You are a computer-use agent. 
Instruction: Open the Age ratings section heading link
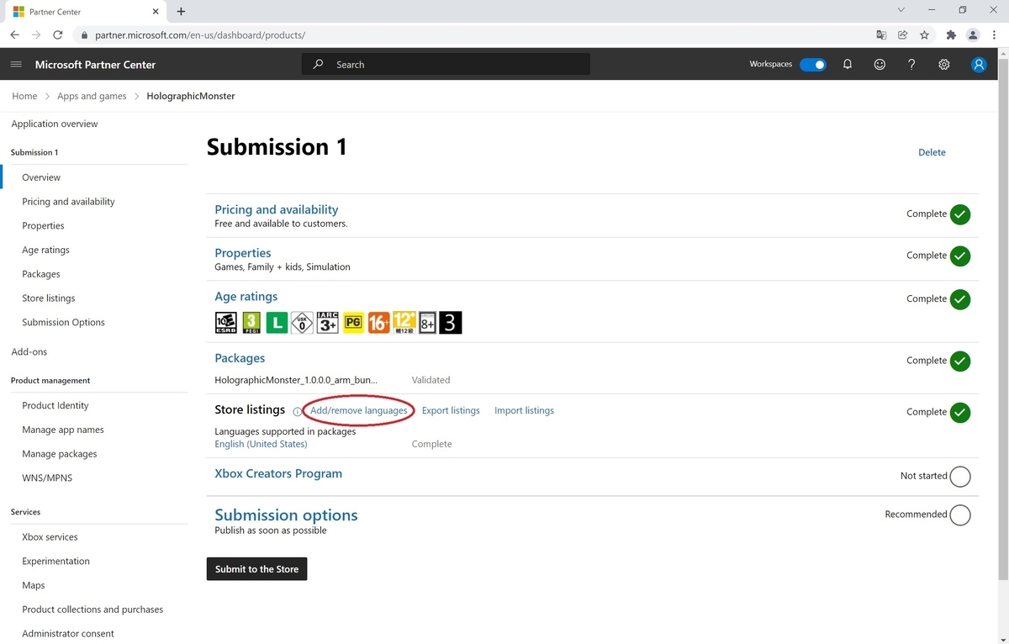pos(246,297)
